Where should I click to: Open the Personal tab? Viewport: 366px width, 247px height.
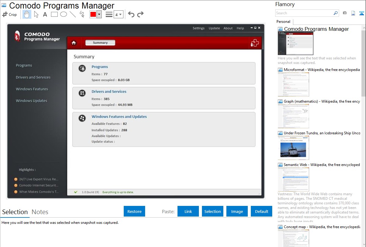point(283,22)
